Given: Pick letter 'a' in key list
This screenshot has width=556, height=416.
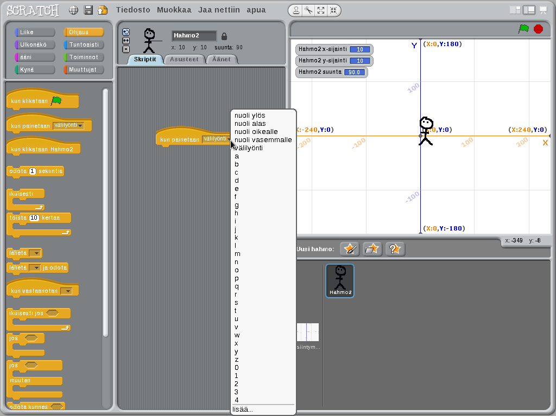Looking at the screenshot, I should point(263,156).
